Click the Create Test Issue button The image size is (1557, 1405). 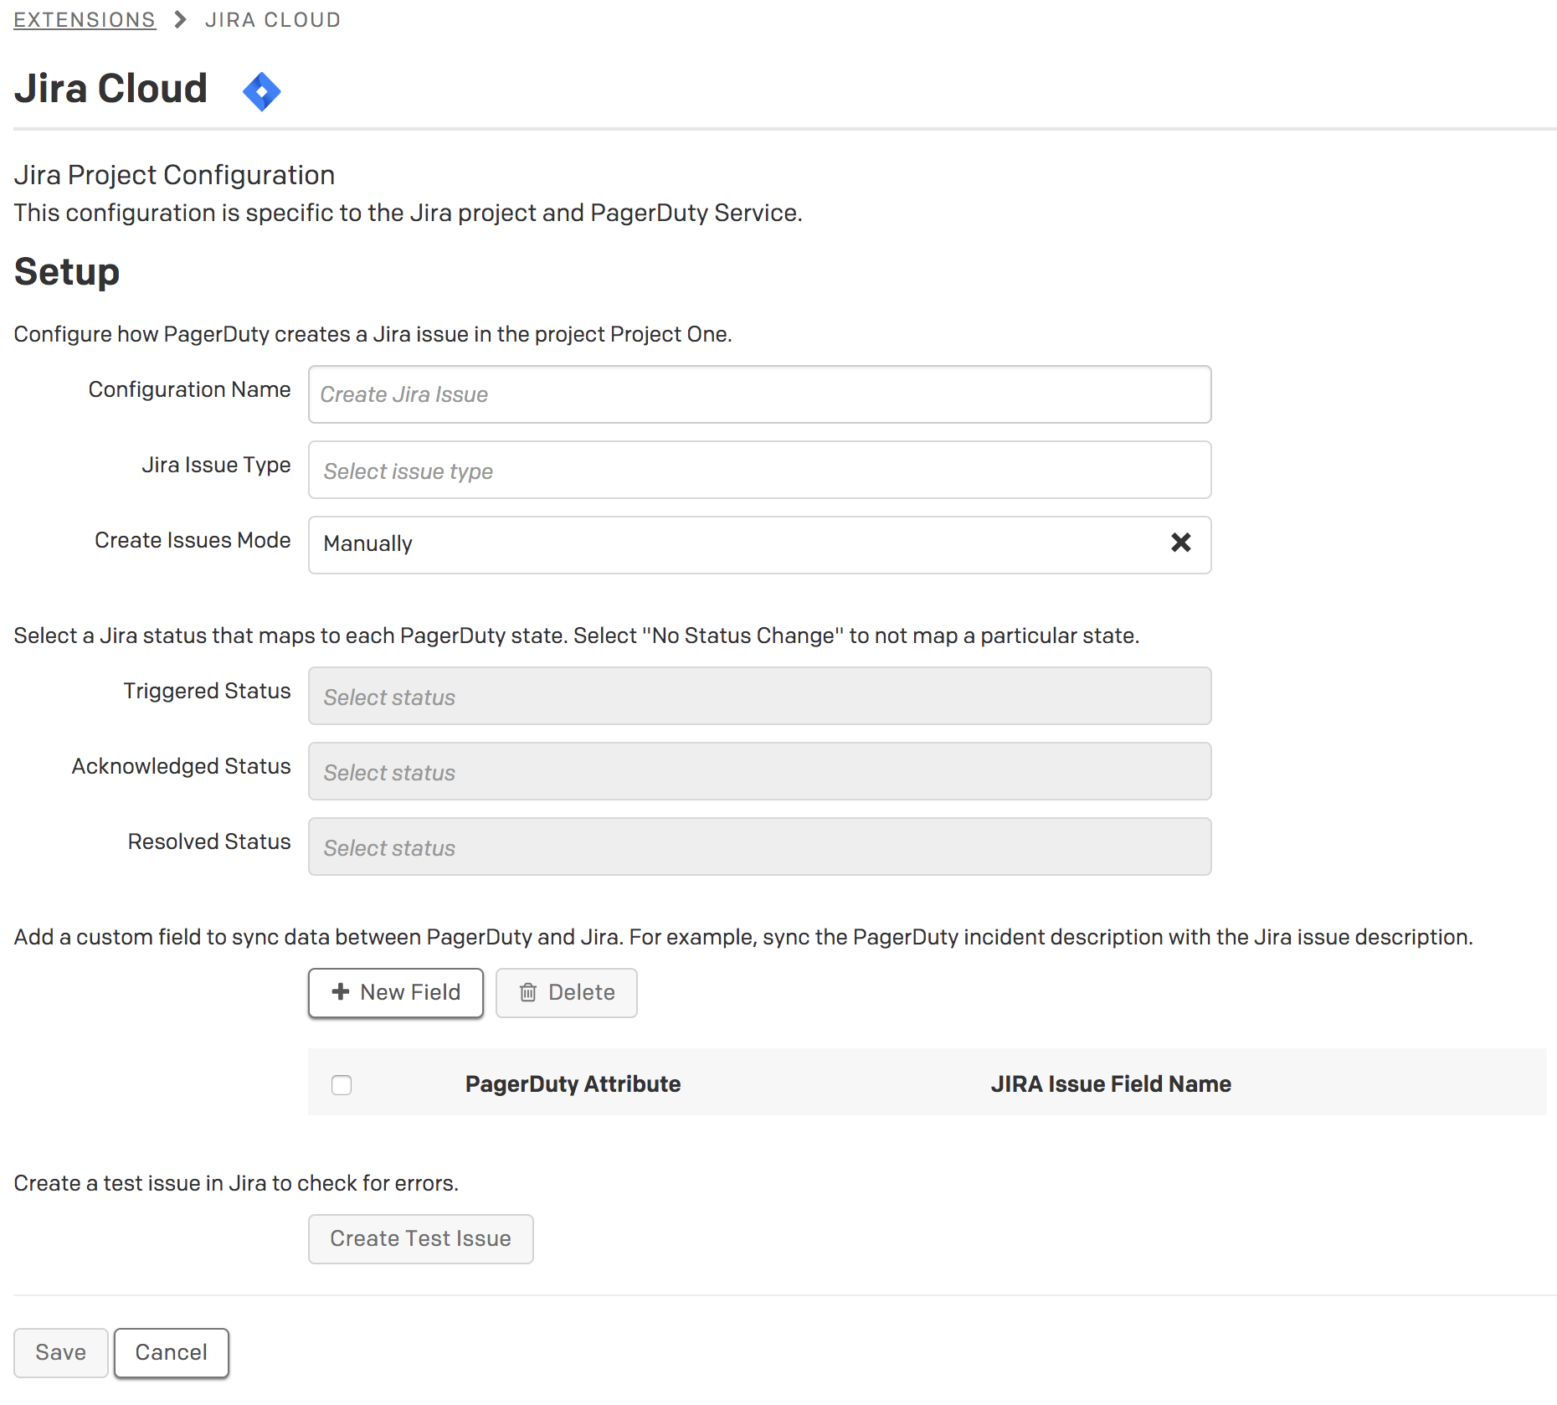[421, 1239]
